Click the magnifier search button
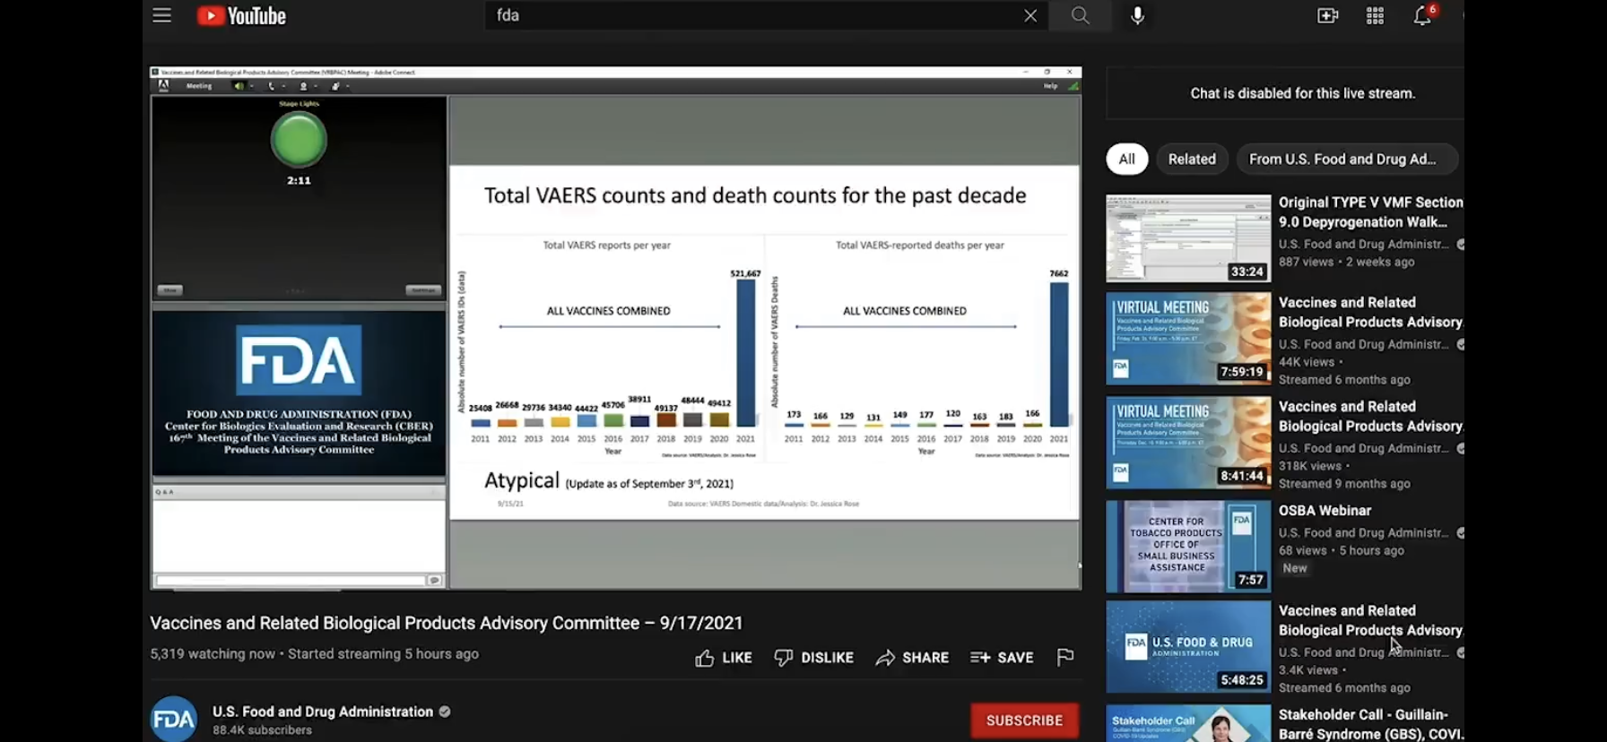Image resolution: width=1607 pixels, height=742 pixels. coord(1080,15)
